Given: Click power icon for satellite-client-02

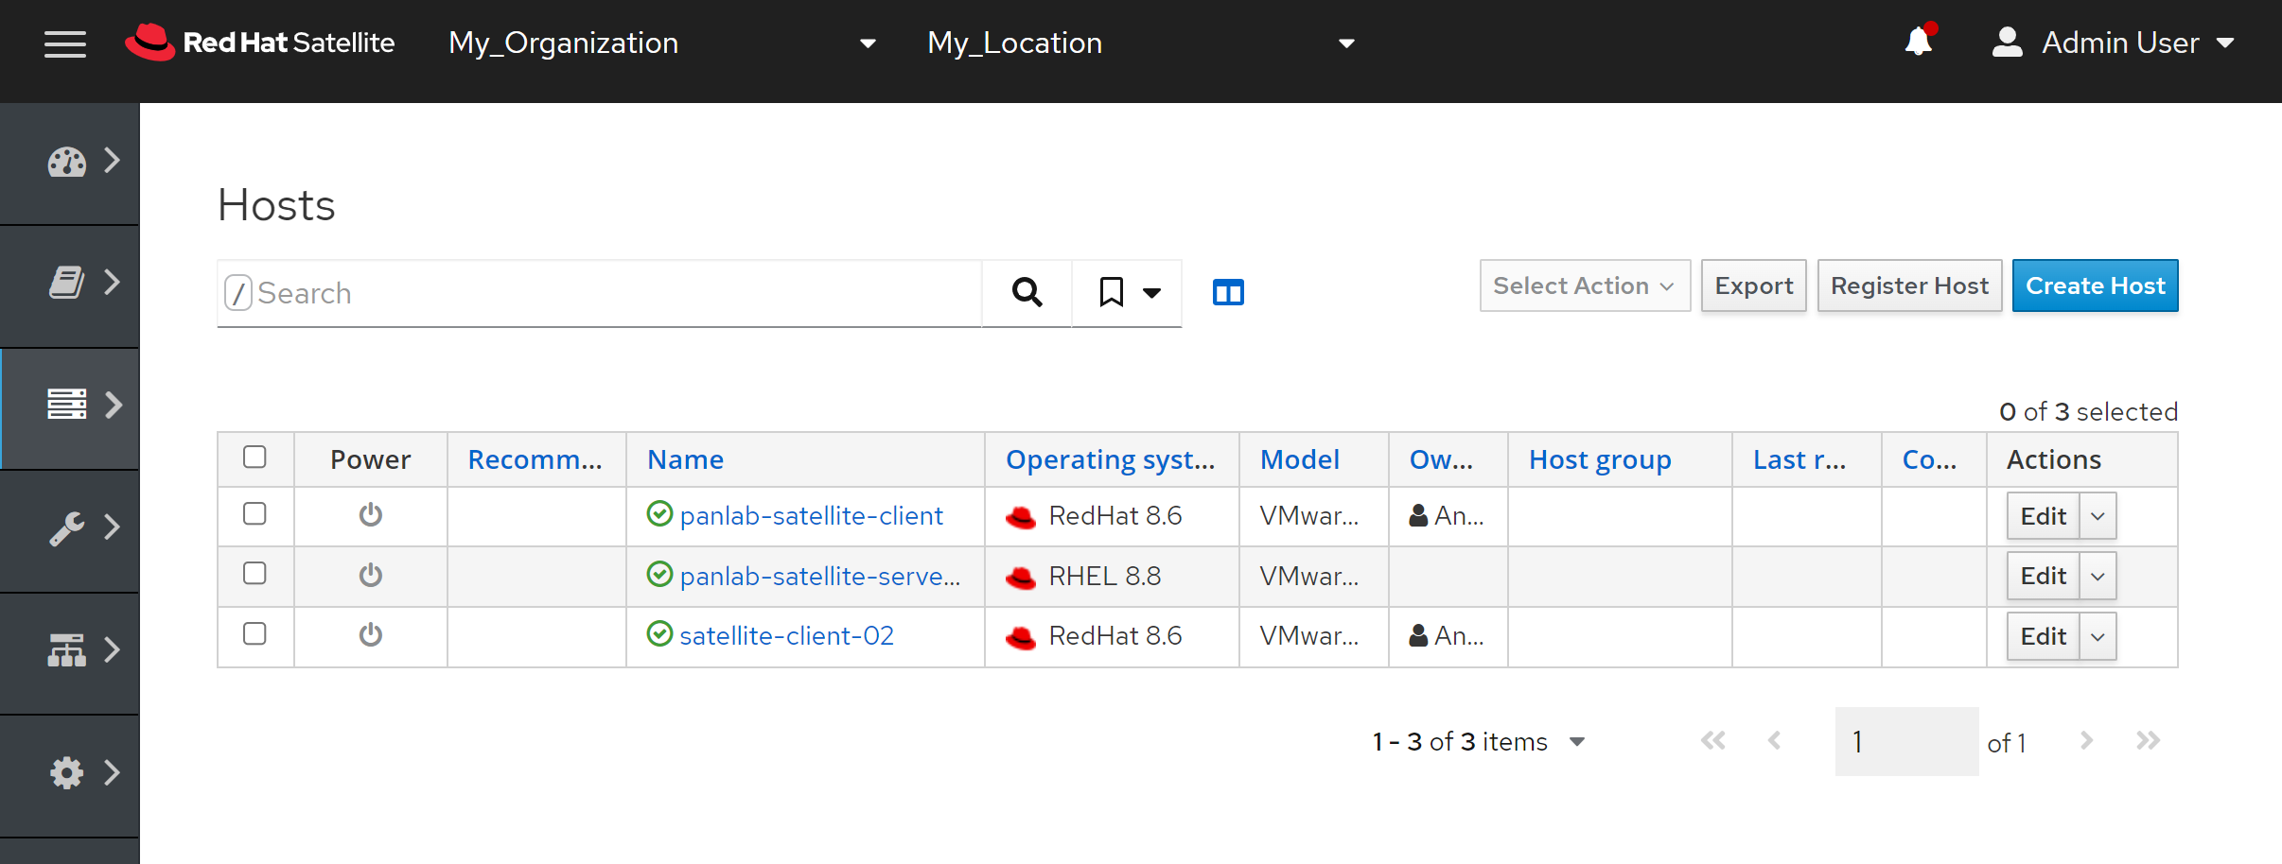Looking at the screenshot, I should (370, 635).
